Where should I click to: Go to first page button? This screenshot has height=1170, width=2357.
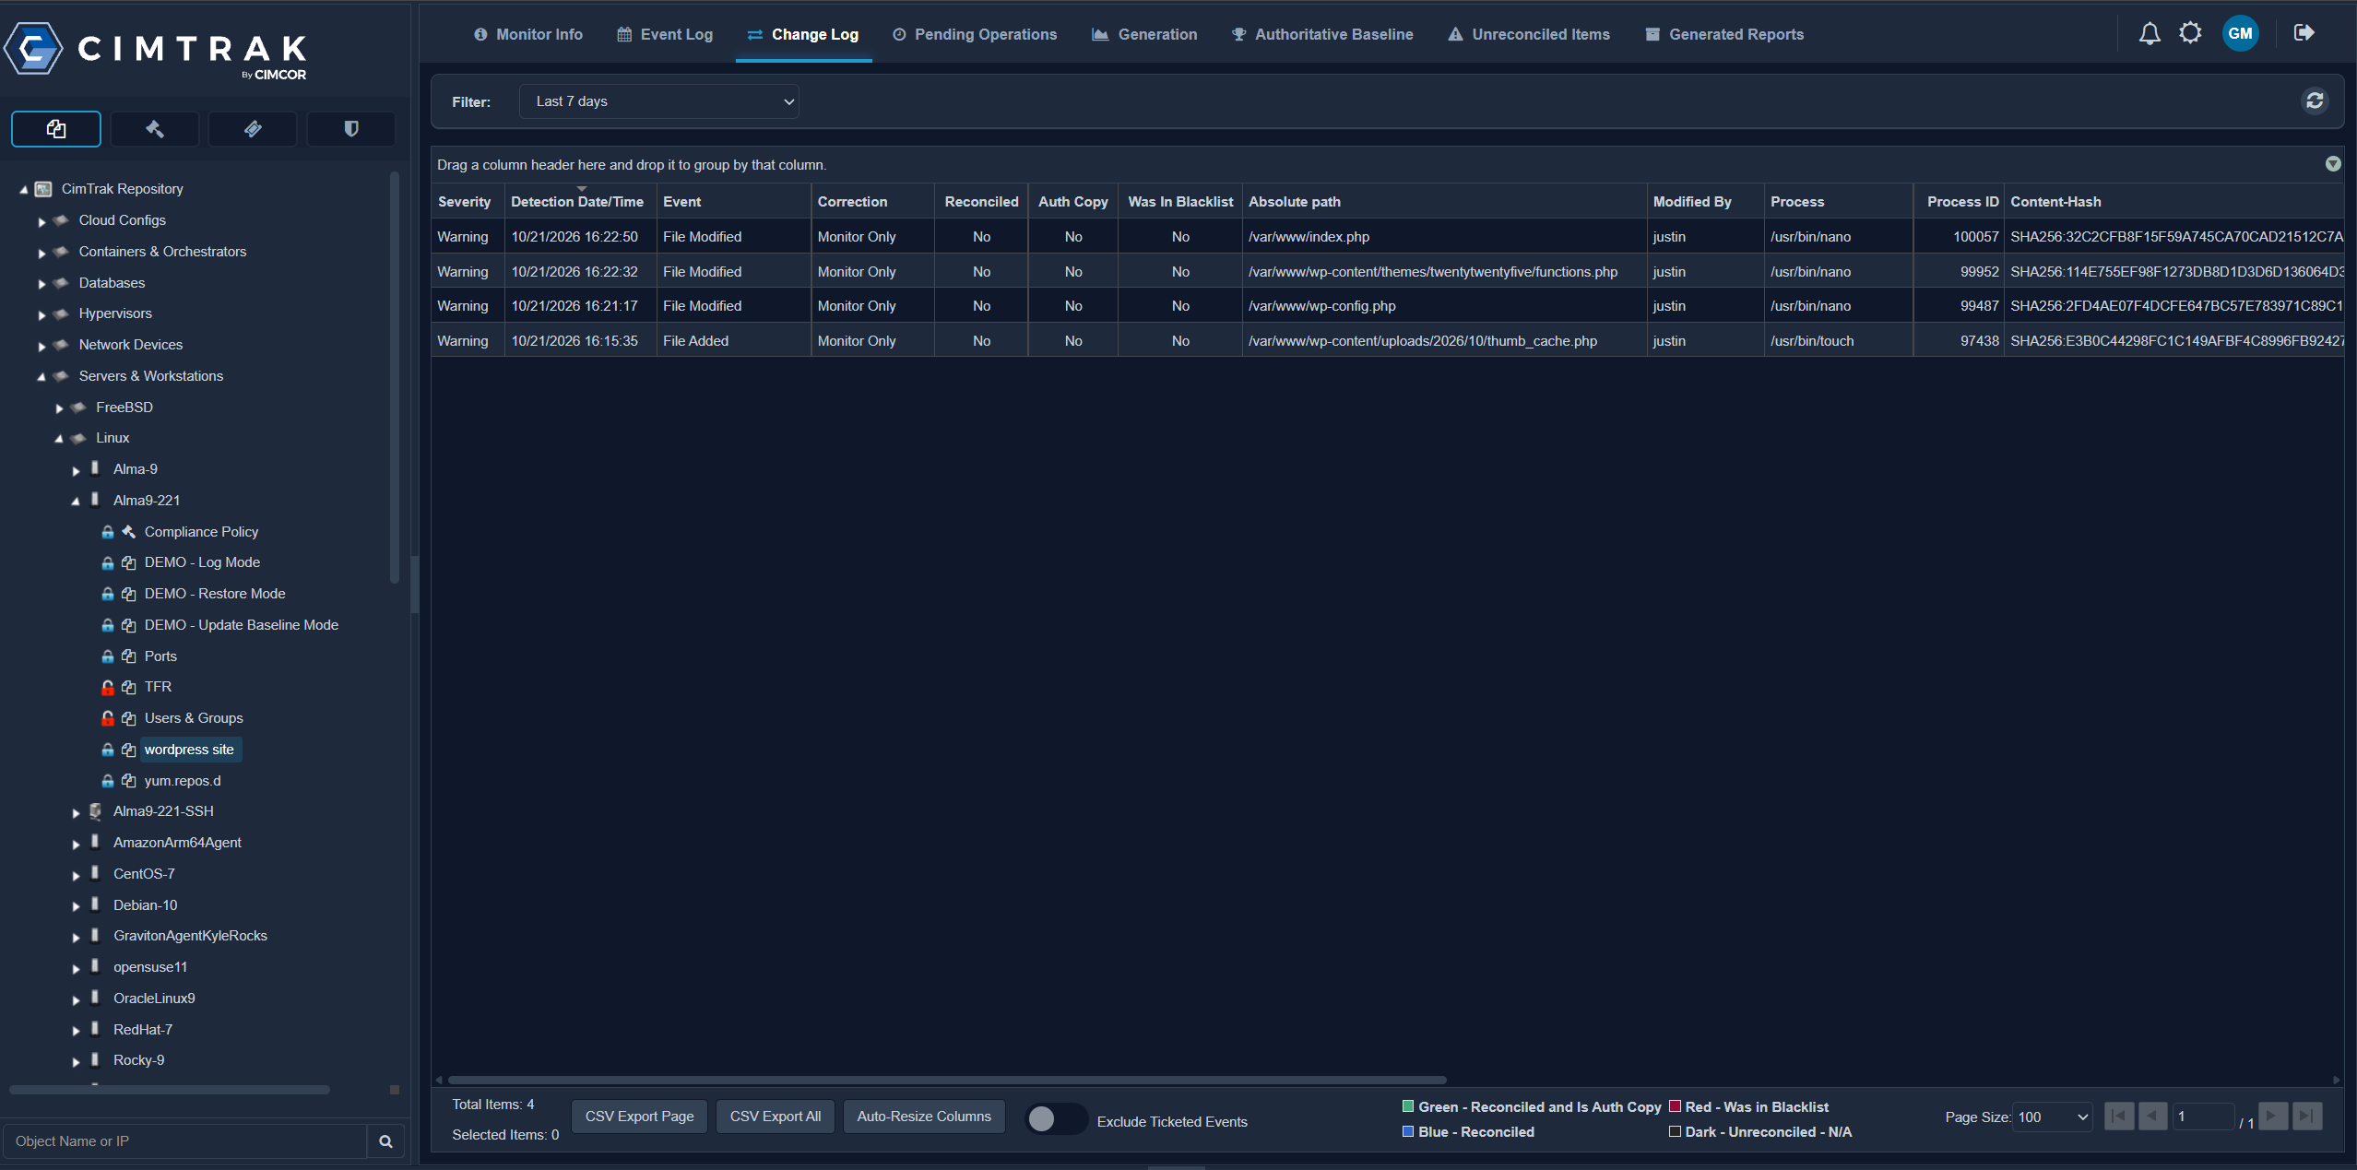2118,1117
